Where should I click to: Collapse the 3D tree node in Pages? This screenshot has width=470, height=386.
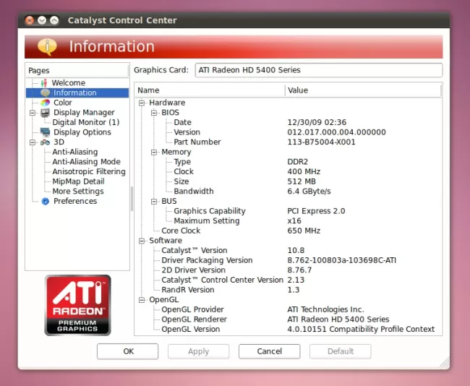click(x=33, y=142)
